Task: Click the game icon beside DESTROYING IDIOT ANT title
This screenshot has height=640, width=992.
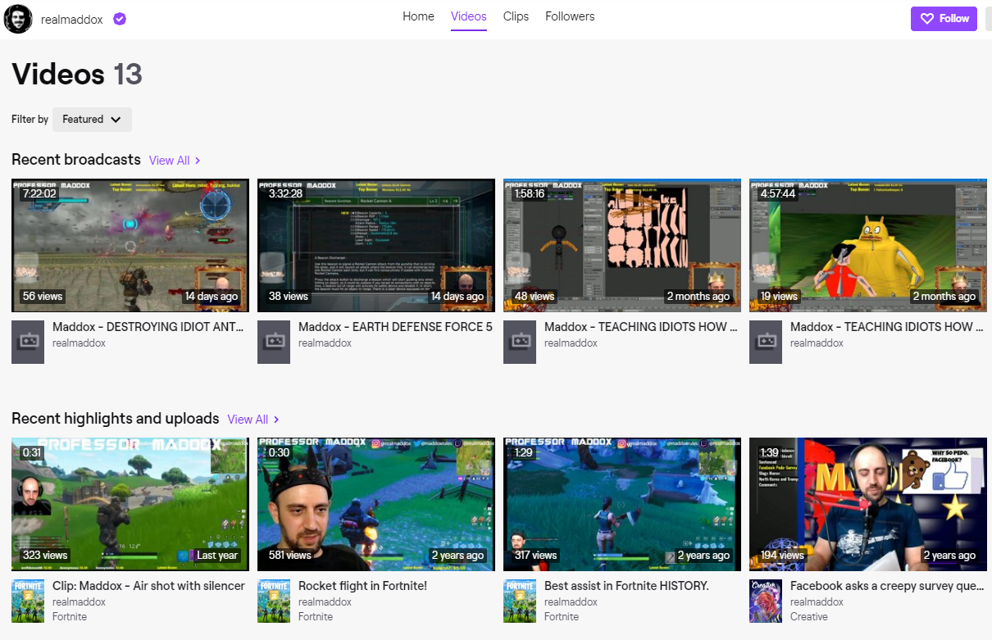Action: click(28, 342)
